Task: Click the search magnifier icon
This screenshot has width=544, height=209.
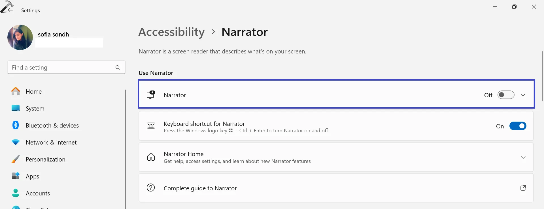Action: coord(118,68)
